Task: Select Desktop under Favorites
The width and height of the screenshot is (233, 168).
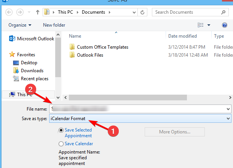Action: coord(29,63)
